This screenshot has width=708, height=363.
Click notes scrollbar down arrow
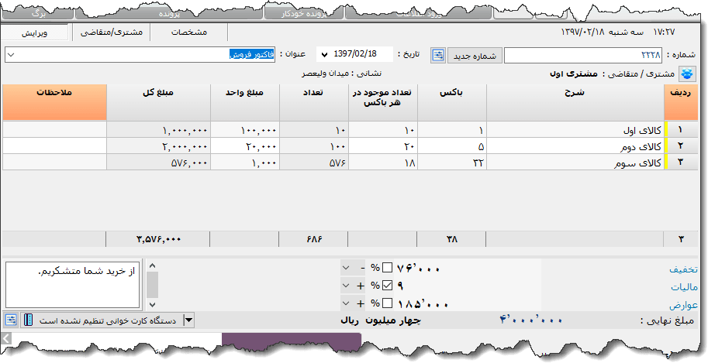[152, 304]
